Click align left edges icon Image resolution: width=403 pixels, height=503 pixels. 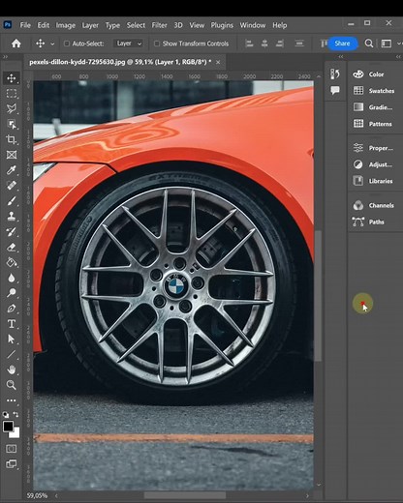click(x=249, y=44)
